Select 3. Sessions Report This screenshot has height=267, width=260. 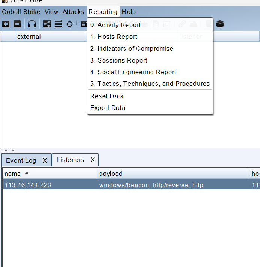click(x=150, y=61)
